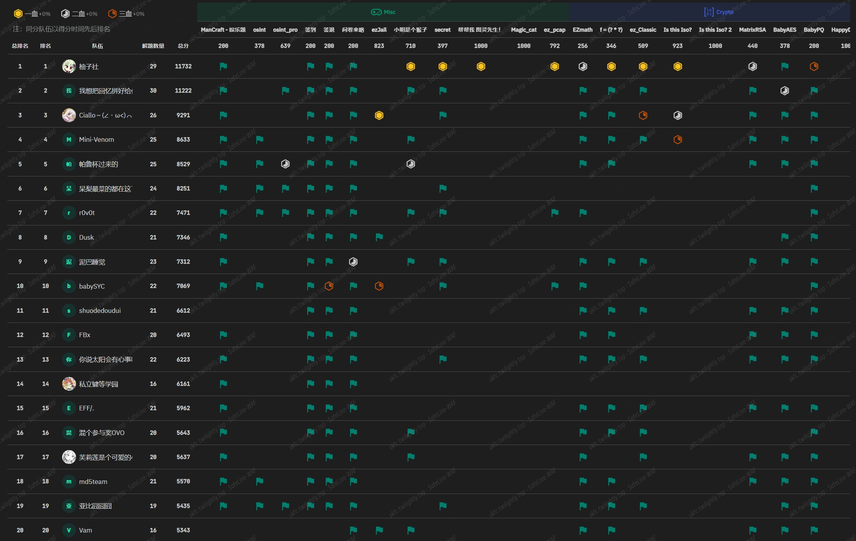The image size is (856, 541).
Task: Click the 私立键等学园 team avatar
Action: [69, 384]
